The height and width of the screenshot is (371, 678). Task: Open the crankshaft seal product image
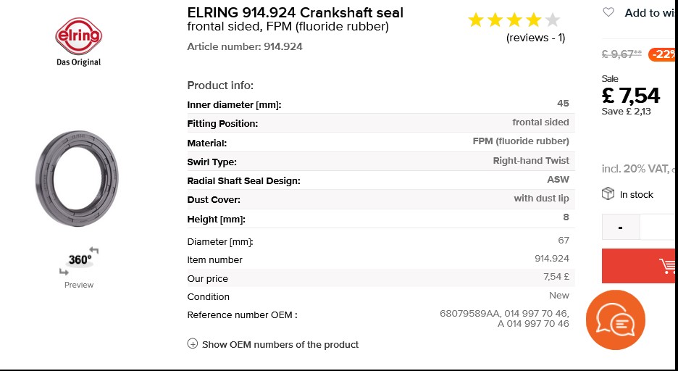pyautogui.click(x=77, y=178)
